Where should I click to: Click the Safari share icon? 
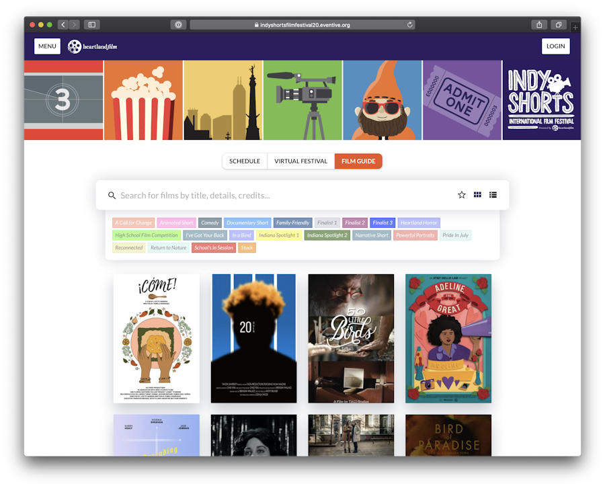tap(539, 24)
